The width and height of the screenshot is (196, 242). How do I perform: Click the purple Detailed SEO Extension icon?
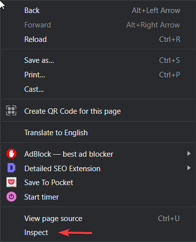tap(11, 168)
